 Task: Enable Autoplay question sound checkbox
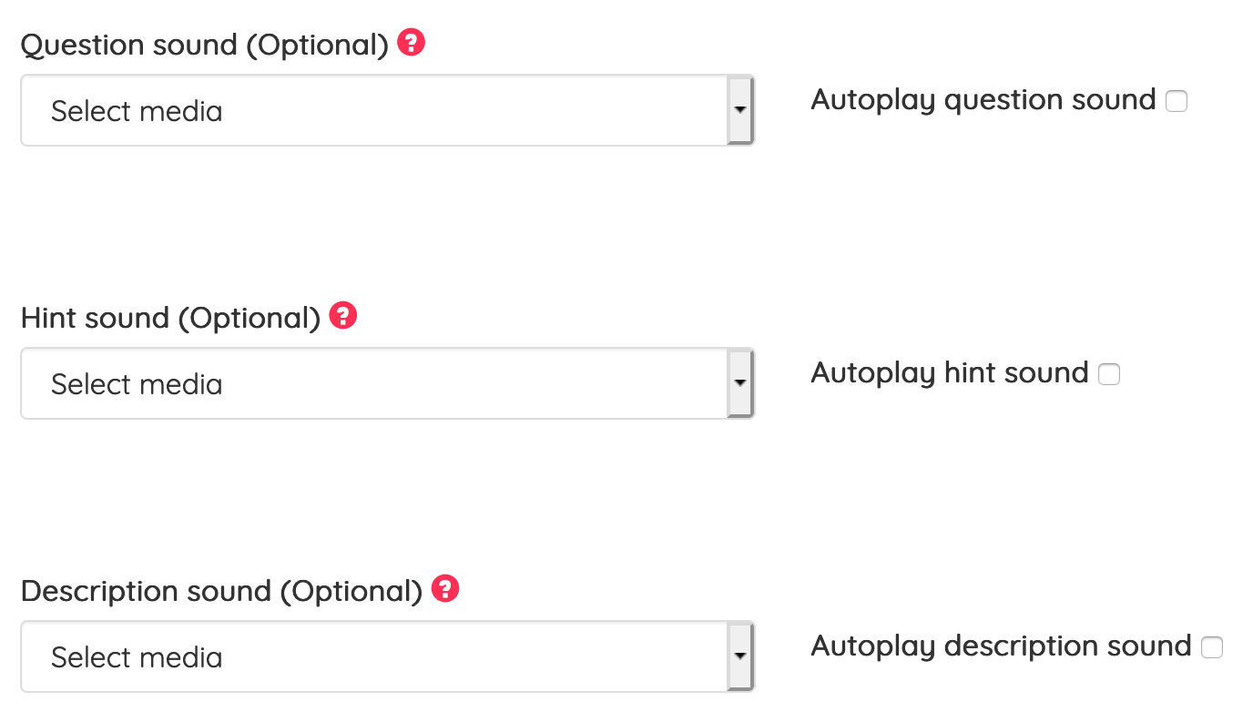[1177, 101]
